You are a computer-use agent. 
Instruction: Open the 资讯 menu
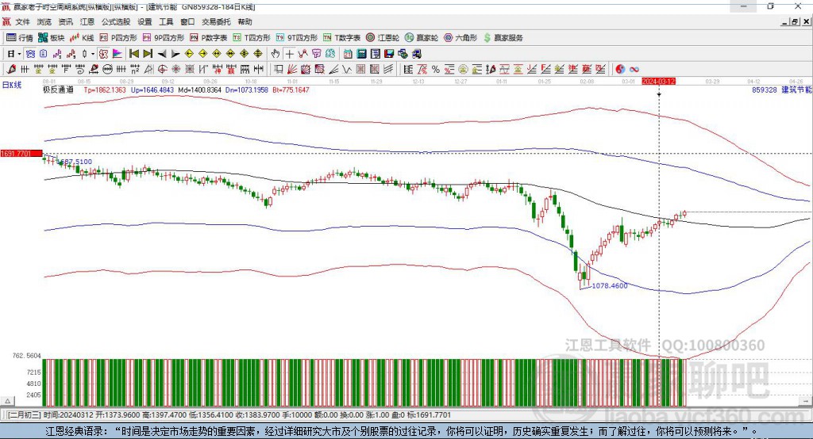point(65,21)
